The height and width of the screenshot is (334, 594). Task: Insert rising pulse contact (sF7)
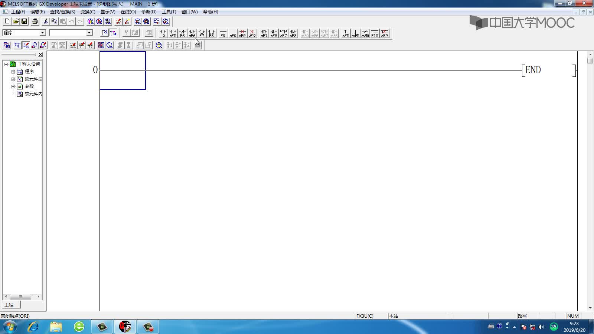click(264, 33)
